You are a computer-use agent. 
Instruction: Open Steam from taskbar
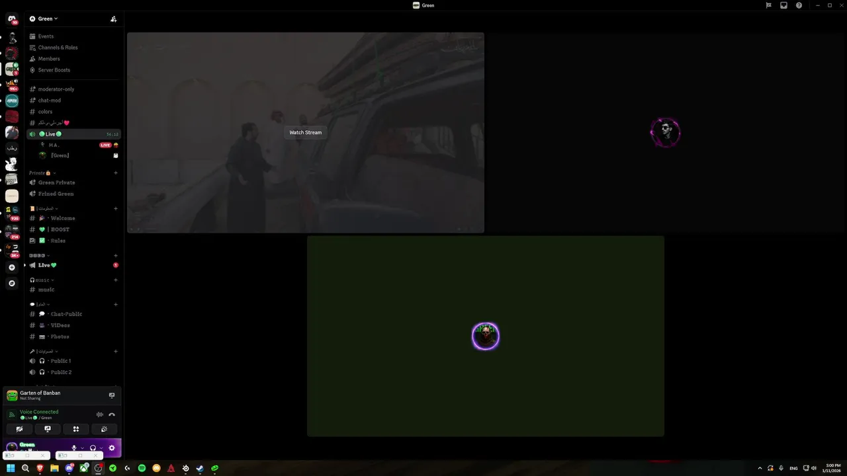(200, 468)
